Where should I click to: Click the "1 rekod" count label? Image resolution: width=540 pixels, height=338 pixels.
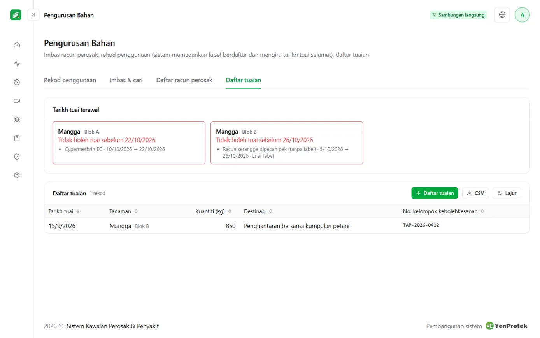(x=97, y=193)
